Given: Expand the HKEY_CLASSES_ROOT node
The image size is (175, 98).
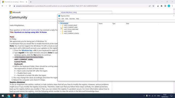Looking at the screenshot, I should [x=61, y=25].
